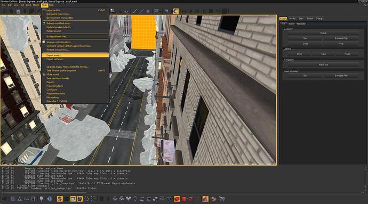
Task: Toggle Mute sound in Tools menu
Action: (x=75, y=75)
